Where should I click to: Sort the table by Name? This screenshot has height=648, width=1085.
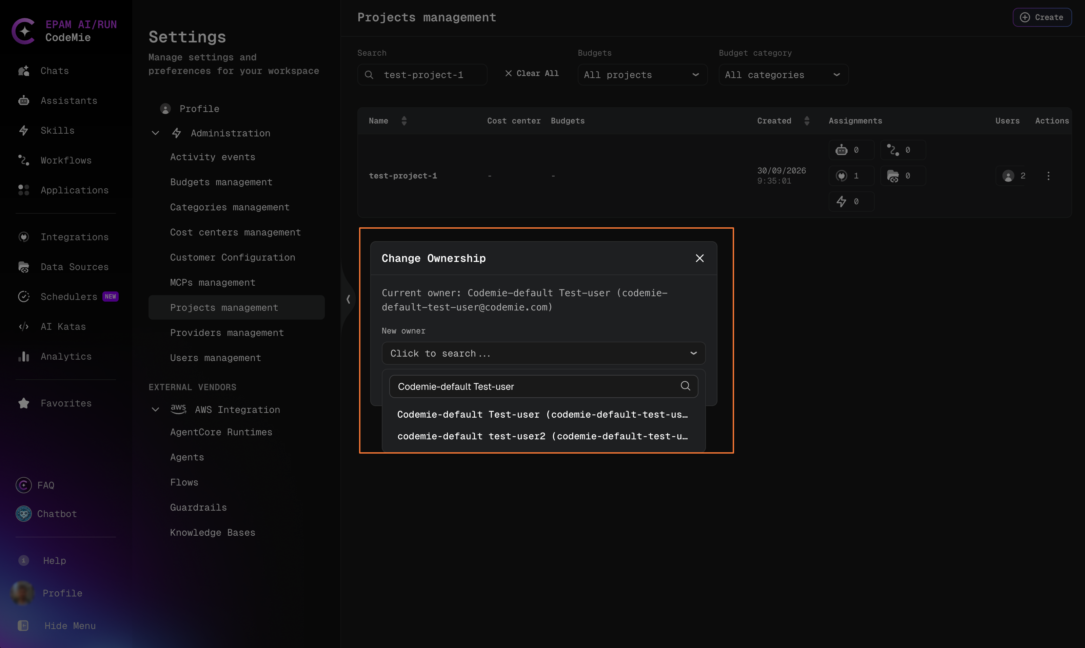point(404,120)
